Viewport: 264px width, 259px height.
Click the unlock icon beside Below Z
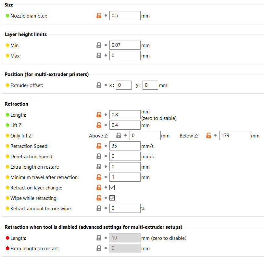pyautogui.click(x=208, y=136)
